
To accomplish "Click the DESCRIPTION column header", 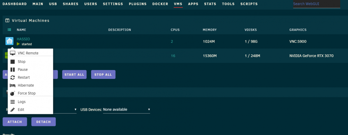I will point(120,30).
